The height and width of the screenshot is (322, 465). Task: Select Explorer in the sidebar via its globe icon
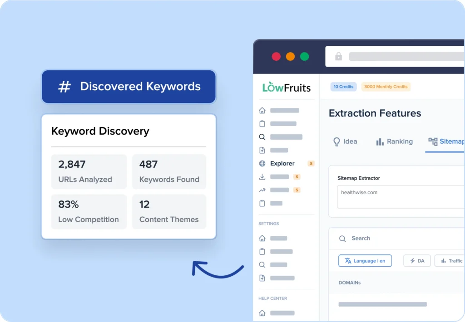coord(262,163)
